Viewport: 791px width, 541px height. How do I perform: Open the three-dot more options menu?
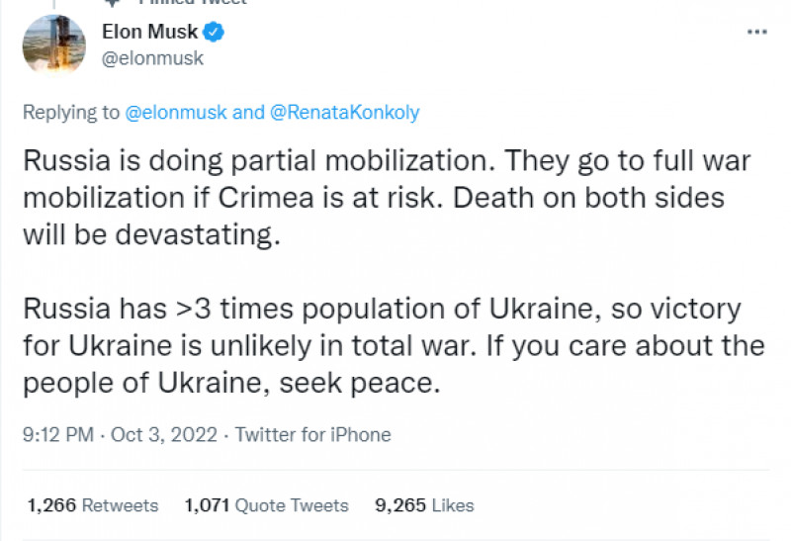[757, 32]
